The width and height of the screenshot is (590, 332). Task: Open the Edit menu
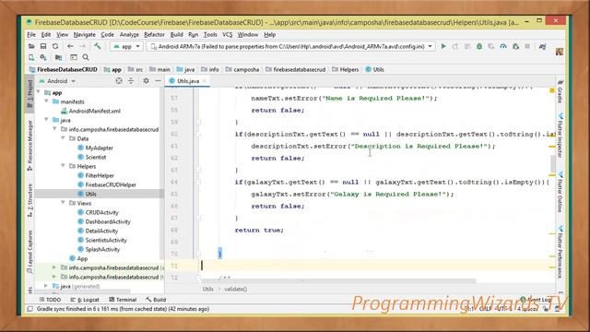tap(46, 35)
